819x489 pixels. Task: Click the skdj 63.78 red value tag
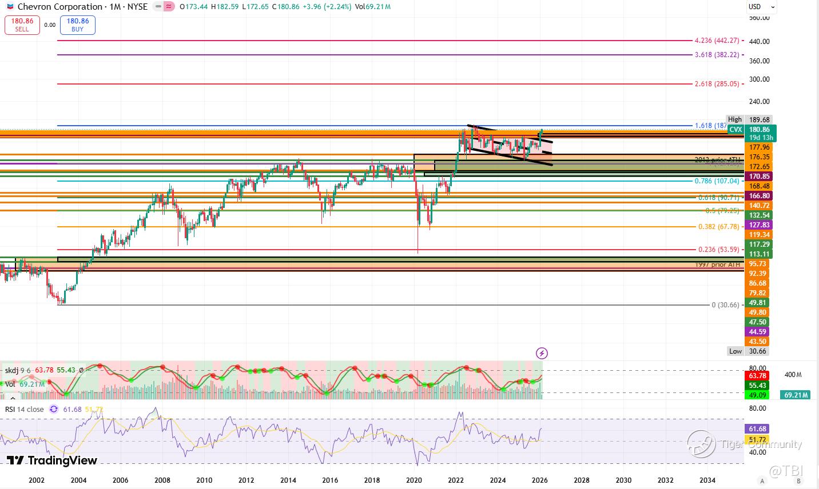[x=758, y=376]
